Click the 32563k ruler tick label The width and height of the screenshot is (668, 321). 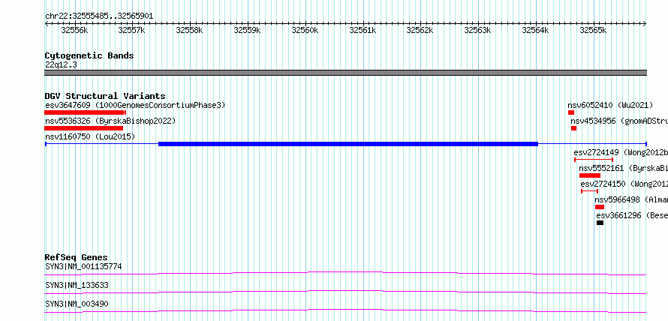477,30
